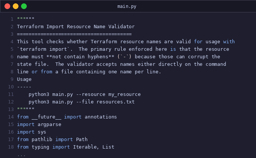Click the row of equals signs underline
Viewport: 256px width, 158px height.
point(74,34)
